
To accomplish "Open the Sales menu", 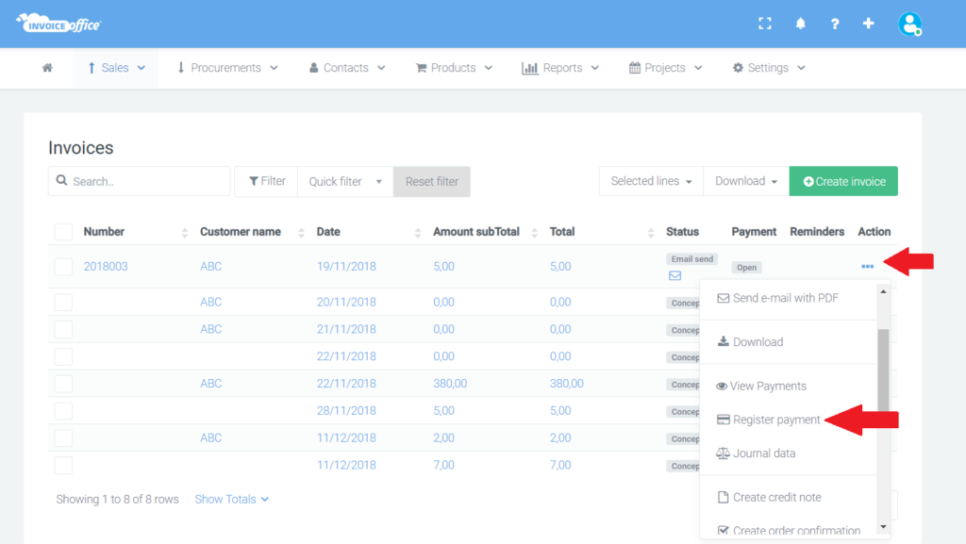I will (116, 68).
